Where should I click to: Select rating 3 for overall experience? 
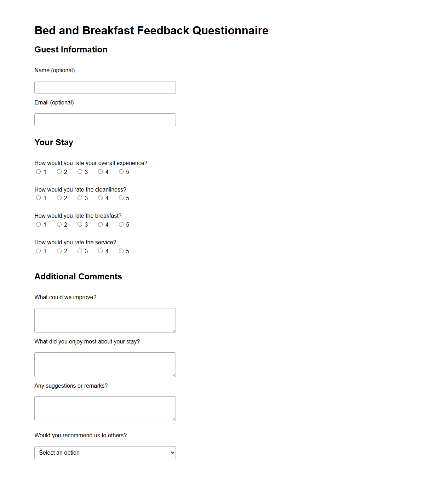click(x=80, y=172)
